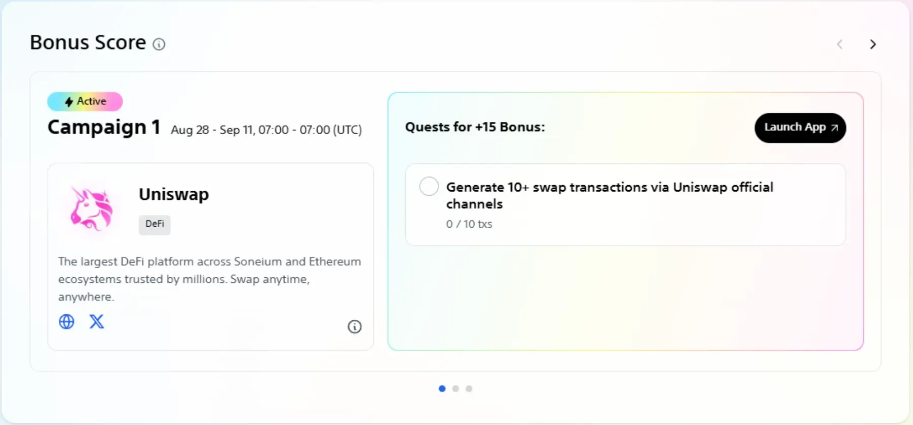Check off the 10+ swap transactions quest

pos(429,186)
